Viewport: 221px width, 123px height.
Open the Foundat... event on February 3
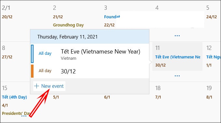point(112,17)
